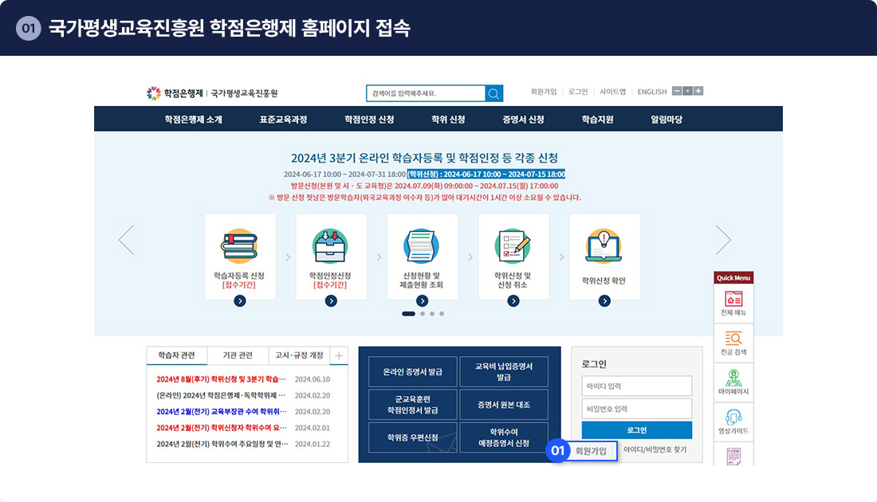The height and width of the screenshot is (502, 877).
Task: Open 학위 신청 main menu
Action: 448,120
